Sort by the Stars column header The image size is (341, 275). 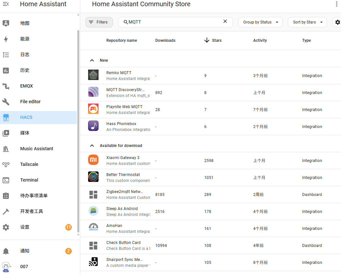tap(216, 40)
